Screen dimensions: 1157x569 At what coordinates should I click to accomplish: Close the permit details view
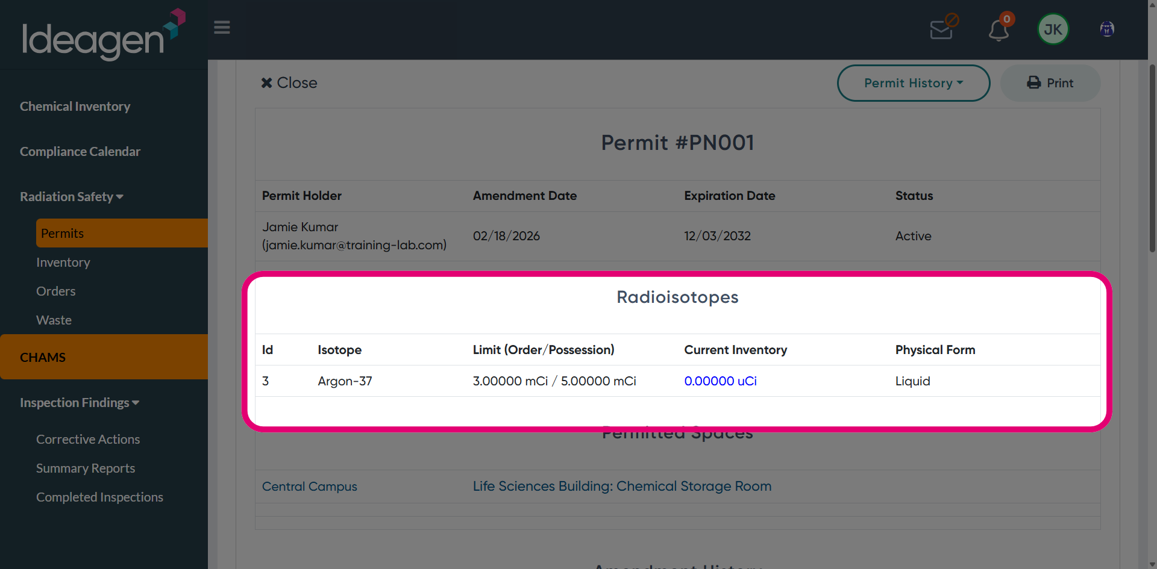[x=289, y=82]
